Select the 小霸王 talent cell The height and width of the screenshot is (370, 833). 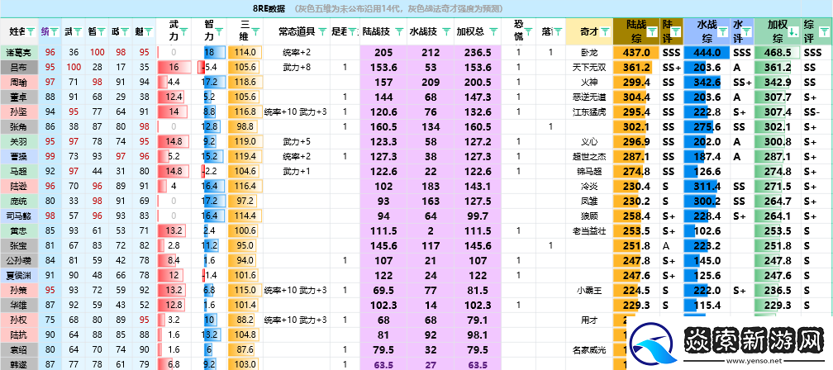pyautogui.click(x=589, y=291)
